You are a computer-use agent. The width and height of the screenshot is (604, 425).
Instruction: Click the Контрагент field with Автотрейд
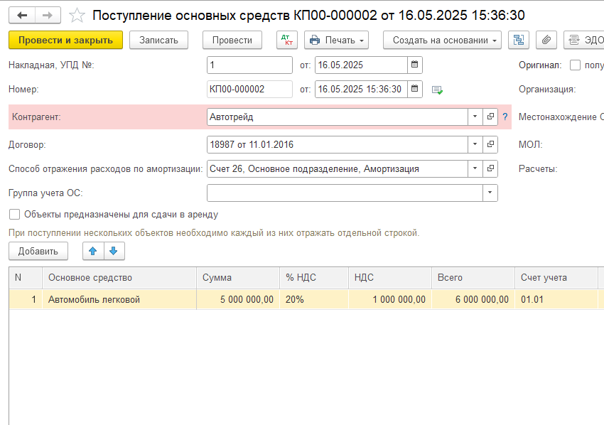338,117
